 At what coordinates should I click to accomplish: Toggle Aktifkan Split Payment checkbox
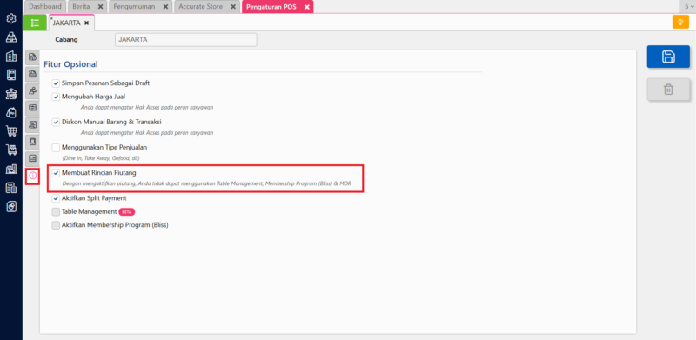(x=56, y=198)
